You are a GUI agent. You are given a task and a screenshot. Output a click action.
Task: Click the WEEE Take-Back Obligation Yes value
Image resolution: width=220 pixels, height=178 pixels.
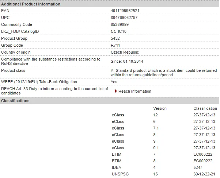point(114,82)
